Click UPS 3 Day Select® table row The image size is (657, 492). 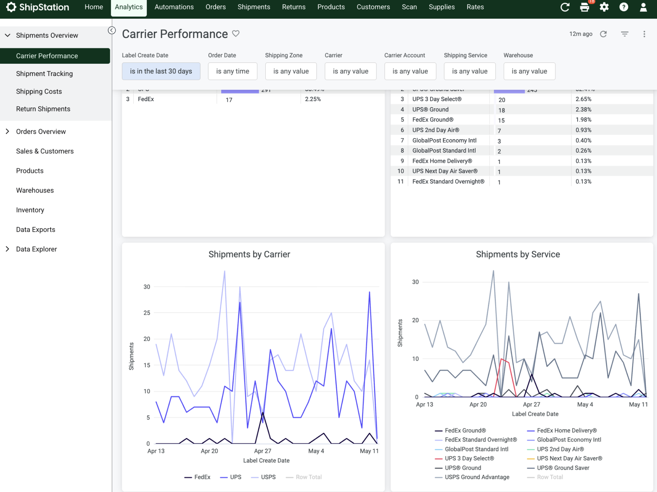tap(522, 99)
